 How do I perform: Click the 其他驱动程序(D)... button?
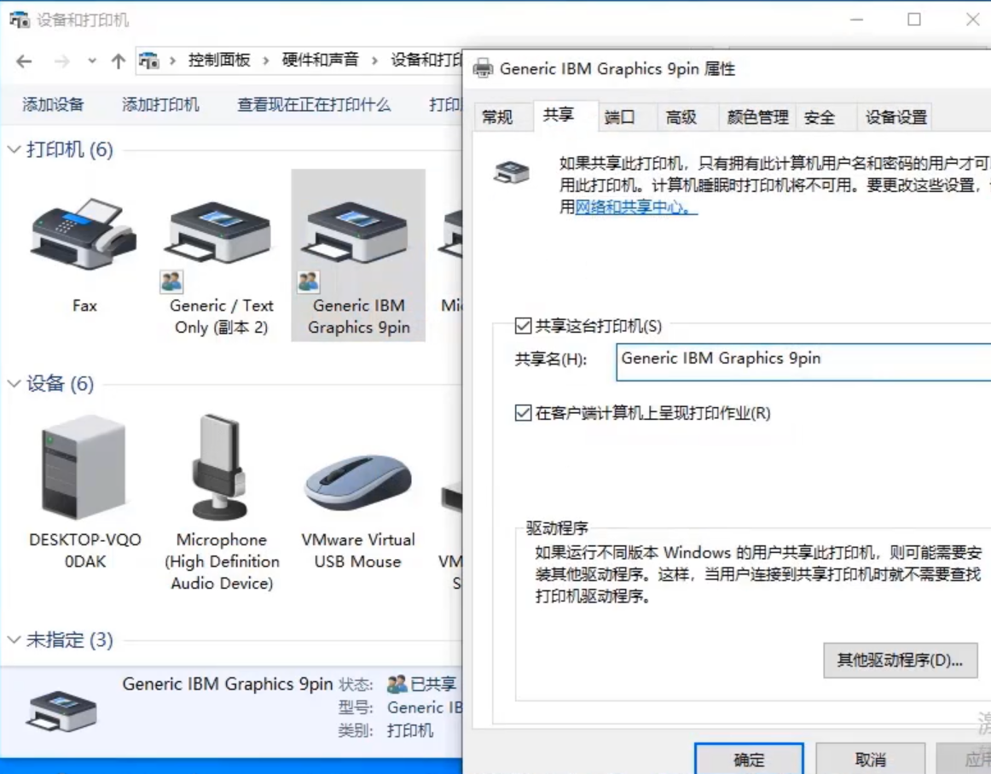901,661
